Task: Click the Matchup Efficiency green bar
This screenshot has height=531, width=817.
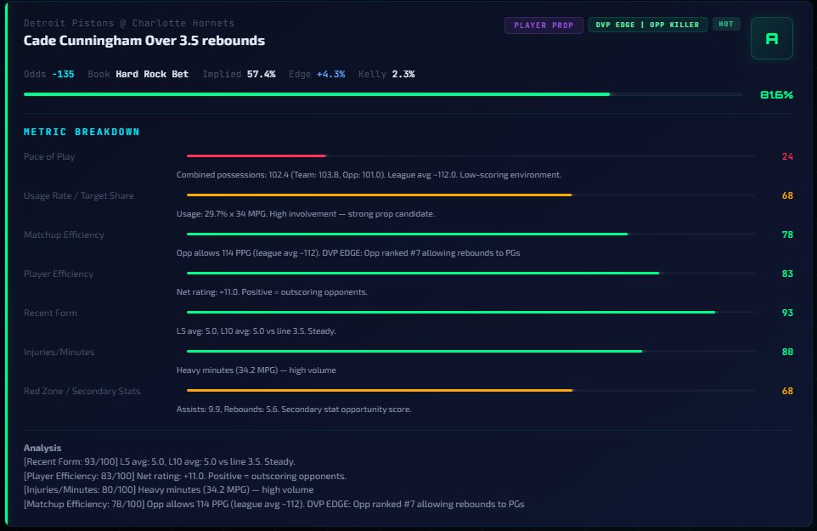Action: coord(408,234)
